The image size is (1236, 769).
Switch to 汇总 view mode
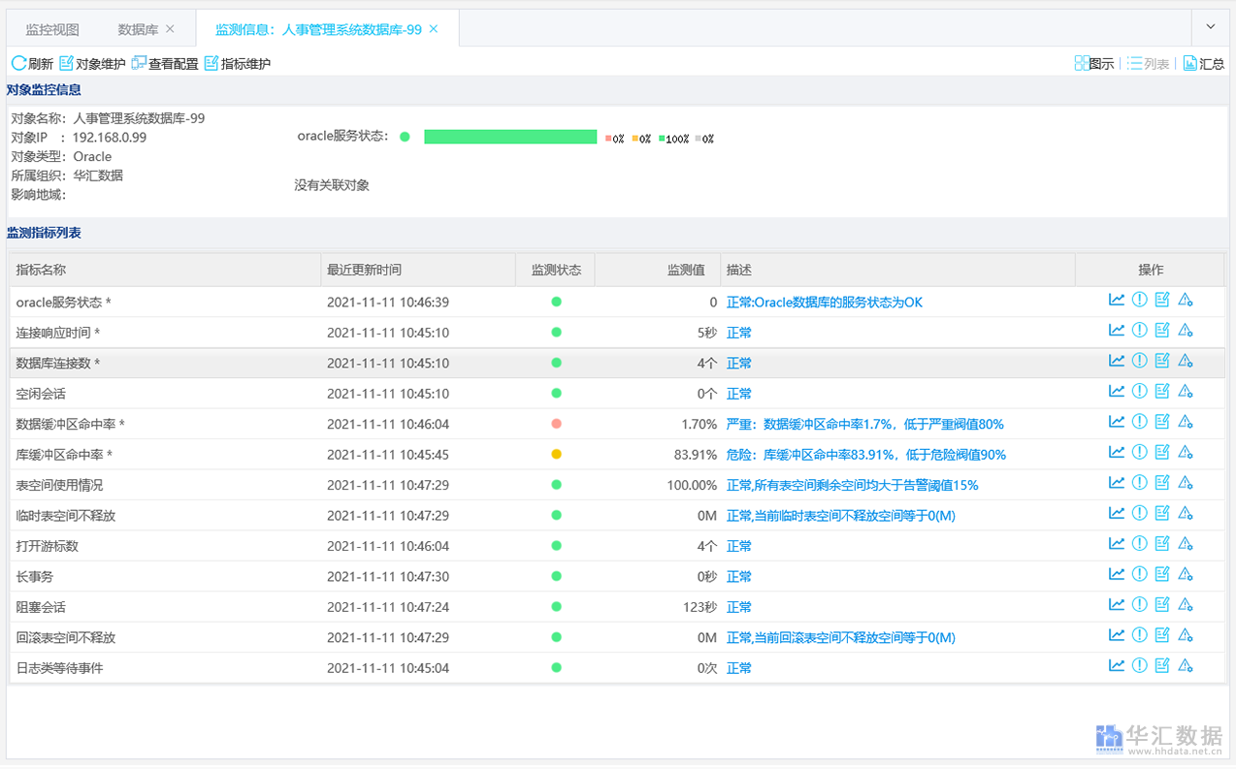[x=1203, y=63]
